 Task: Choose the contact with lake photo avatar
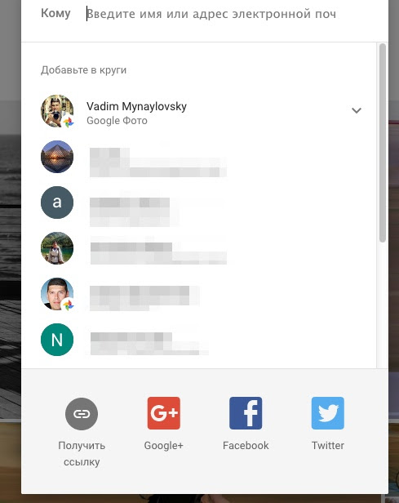(57, 248)
